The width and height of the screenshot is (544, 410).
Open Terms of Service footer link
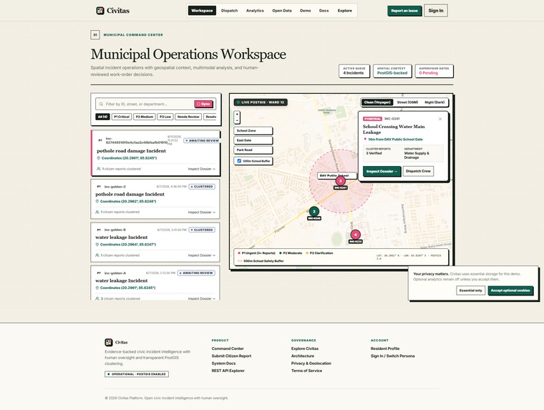tap(306, 371)
